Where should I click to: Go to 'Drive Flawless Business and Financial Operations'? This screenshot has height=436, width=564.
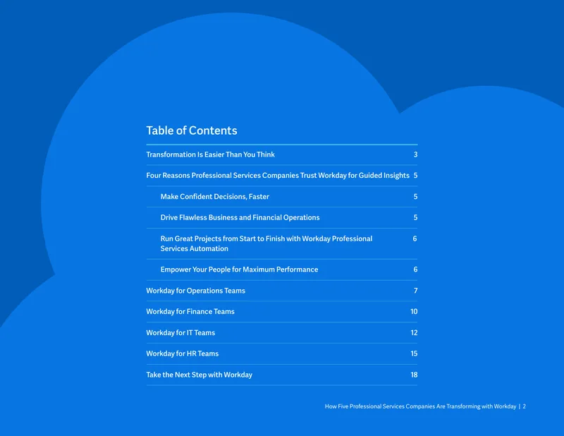point(240,217)
